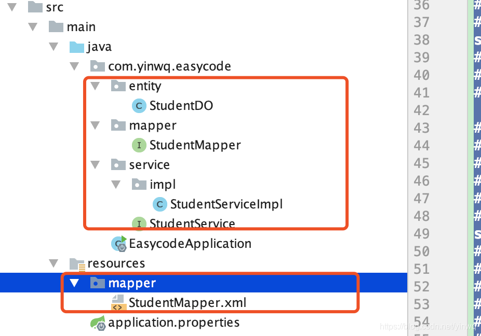Viewport: 481px width, 336px height.
Task: Click the properties icon beside application.properties
Action: 98,322
